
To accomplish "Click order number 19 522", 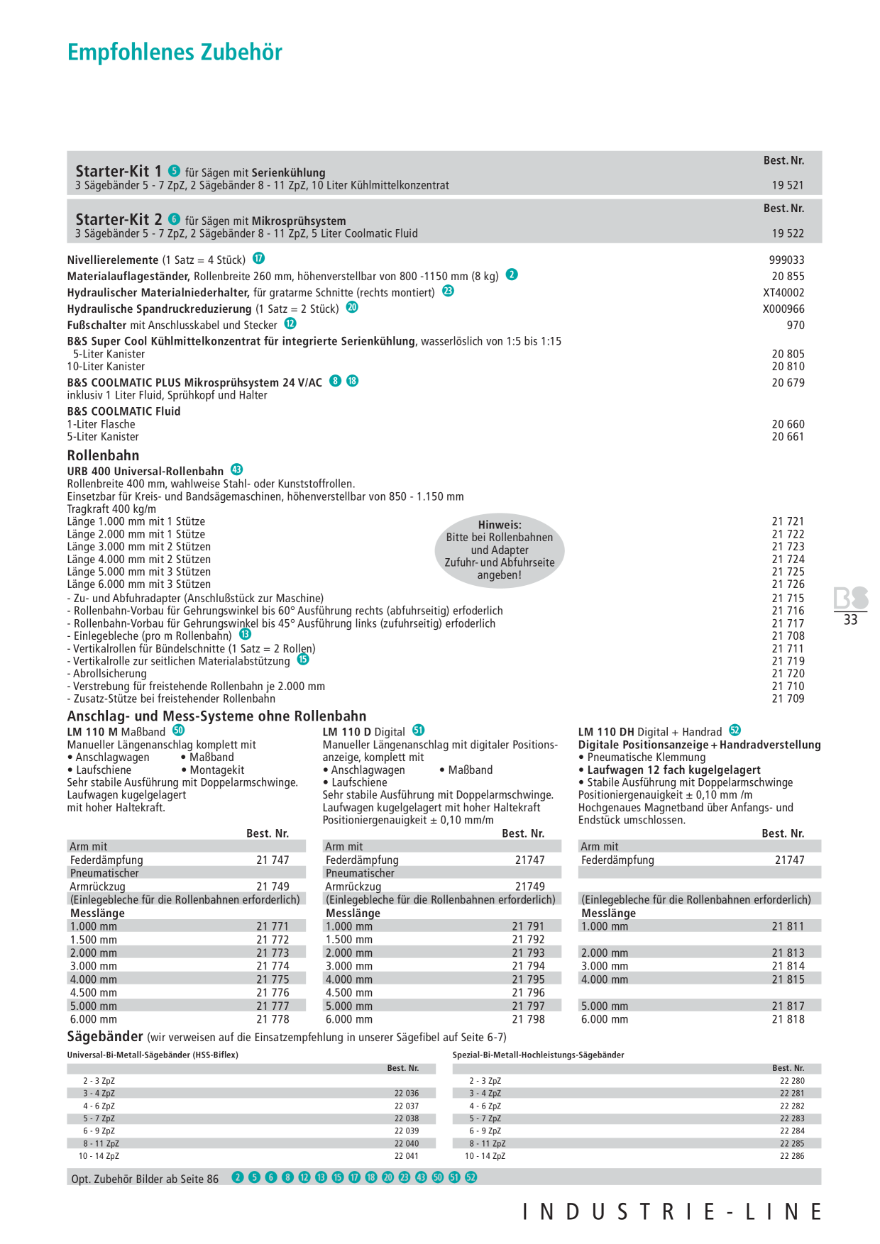I will [x=788, y=233].
